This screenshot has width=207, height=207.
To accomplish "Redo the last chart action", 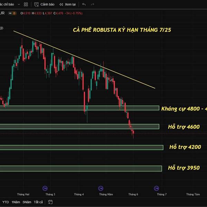I will tap(93, 4).
